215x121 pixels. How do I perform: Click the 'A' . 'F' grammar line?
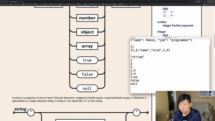click(x=168, y=12)
